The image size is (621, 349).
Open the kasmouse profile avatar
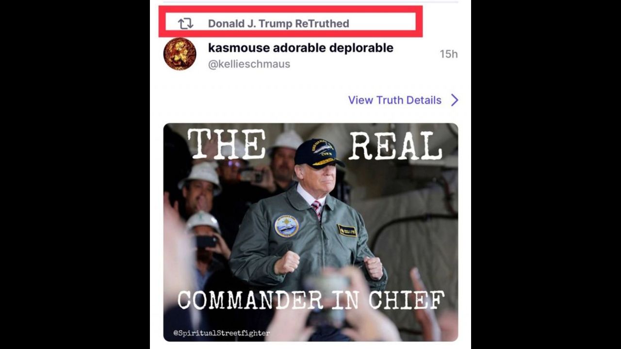[x=180, y=54]
